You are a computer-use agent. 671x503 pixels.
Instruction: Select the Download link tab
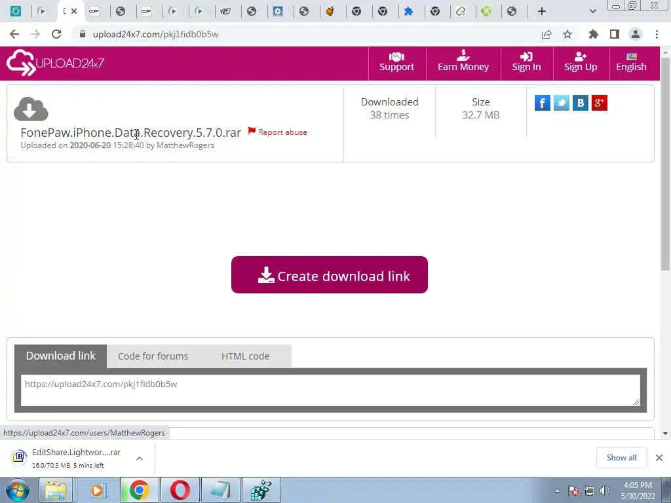point(60,356)
